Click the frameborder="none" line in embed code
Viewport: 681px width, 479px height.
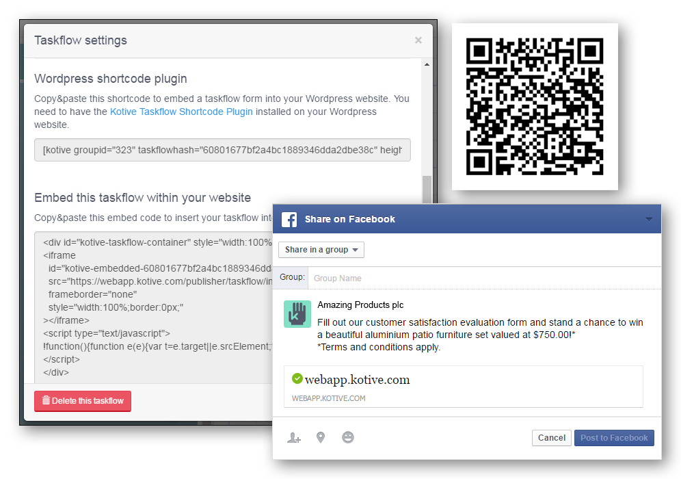92,294
